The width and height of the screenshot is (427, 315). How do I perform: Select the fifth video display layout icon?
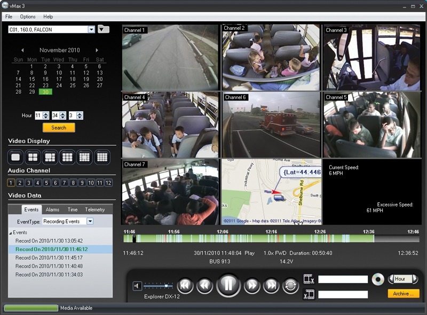point(84,157)
